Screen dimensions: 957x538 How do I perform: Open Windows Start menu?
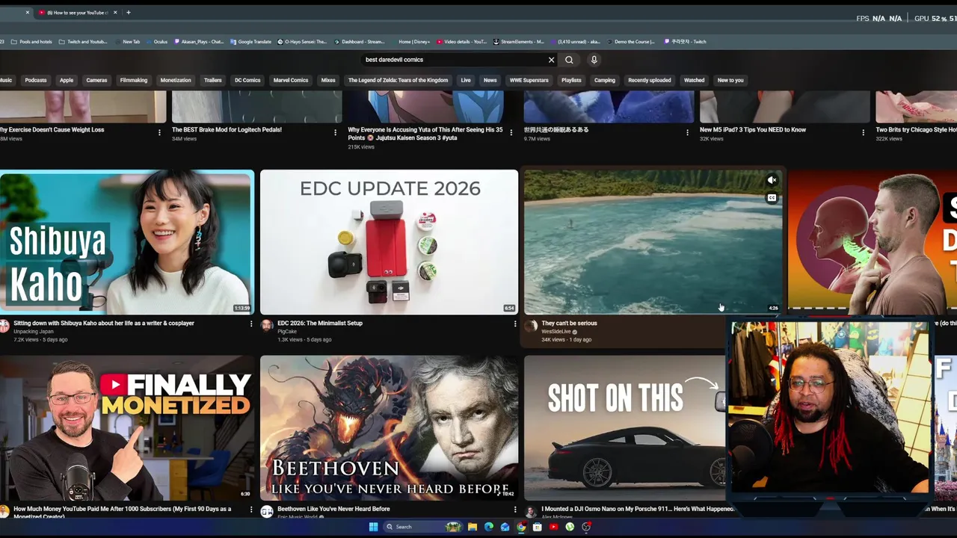(373, 527)
